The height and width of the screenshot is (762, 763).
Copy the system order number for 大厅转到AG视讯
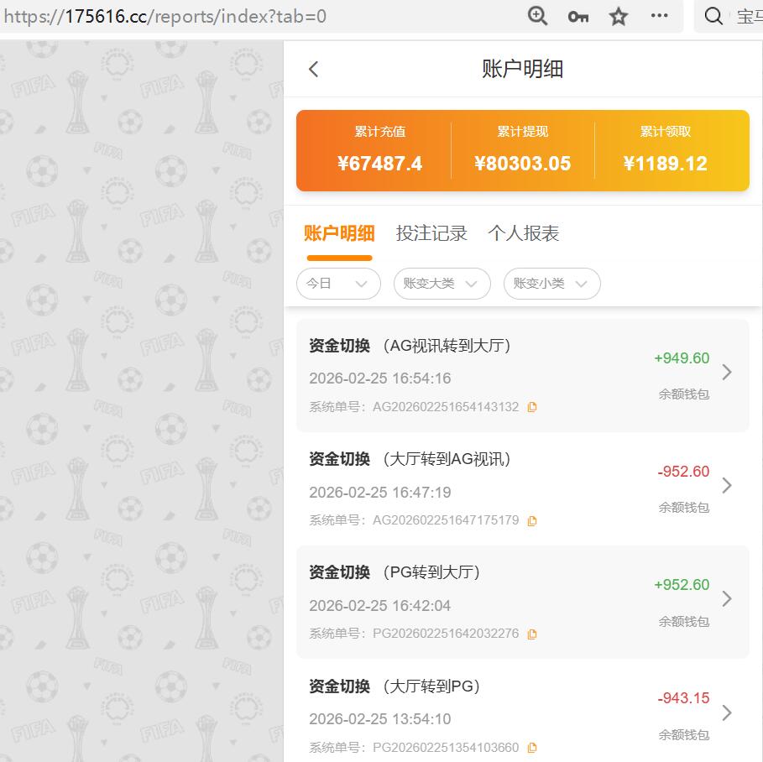click(532, 520)
